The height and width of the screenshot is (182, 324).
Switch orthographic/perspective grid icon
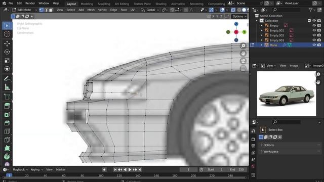(243, 69)
